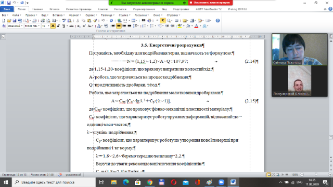
Task: Expand the Таблица dropdown menu
Action: pyautogui.click(x=108, y=15)
